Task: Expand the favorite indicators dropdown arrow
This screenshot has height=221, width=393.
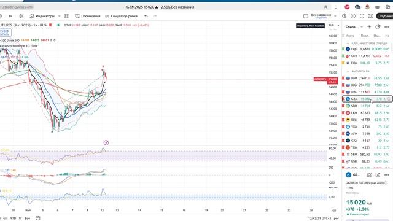Action: coord(60,16)
